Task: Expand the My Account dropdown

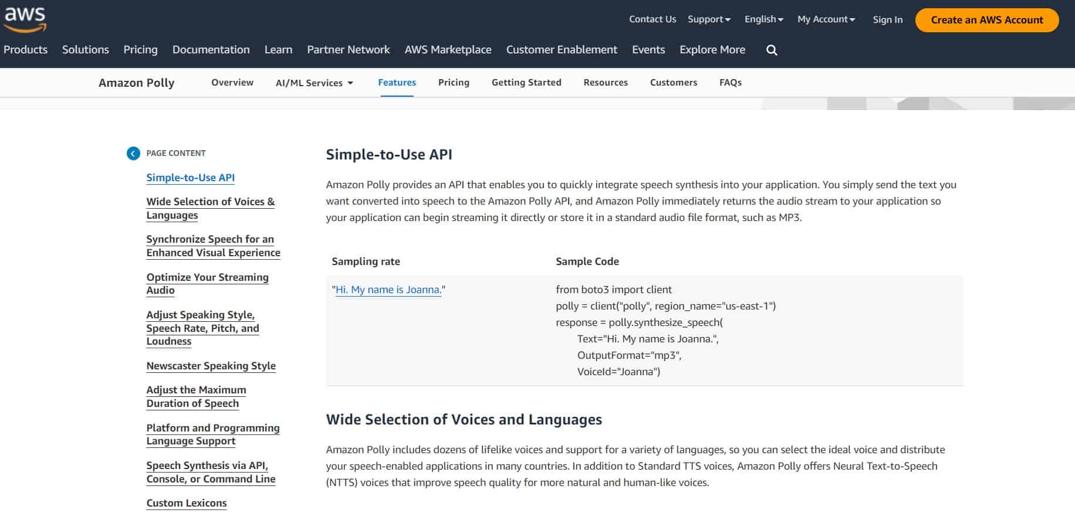Action: [826, 19]
